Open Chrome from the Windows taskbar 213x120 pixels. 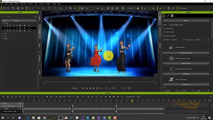tap(44, 118)
